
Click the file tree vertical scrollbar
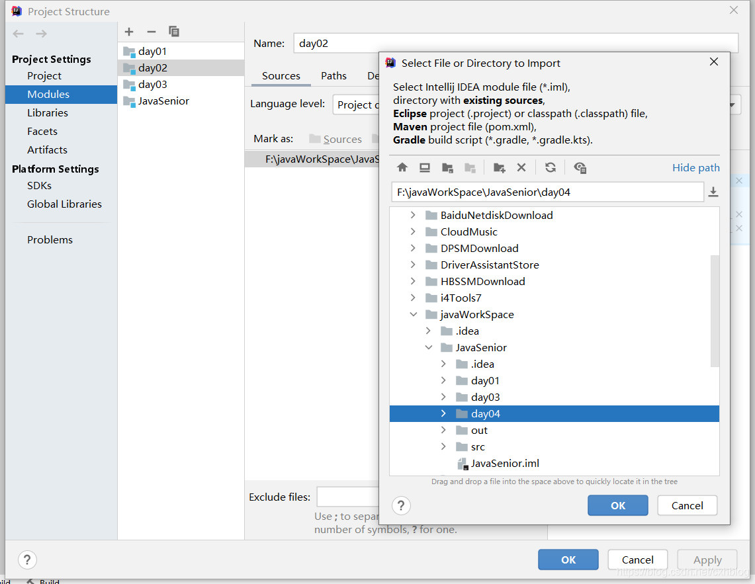pos(715,311)
